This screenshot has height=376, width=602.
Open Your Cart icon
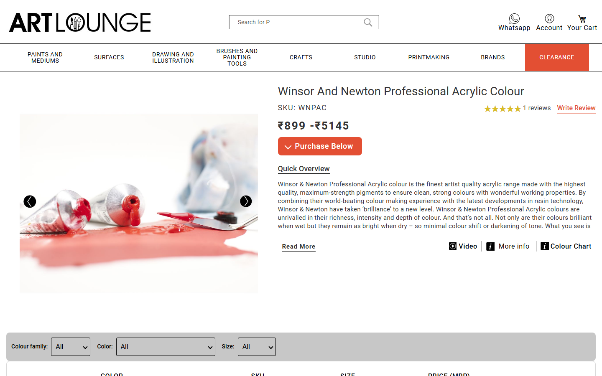[582, 19]
